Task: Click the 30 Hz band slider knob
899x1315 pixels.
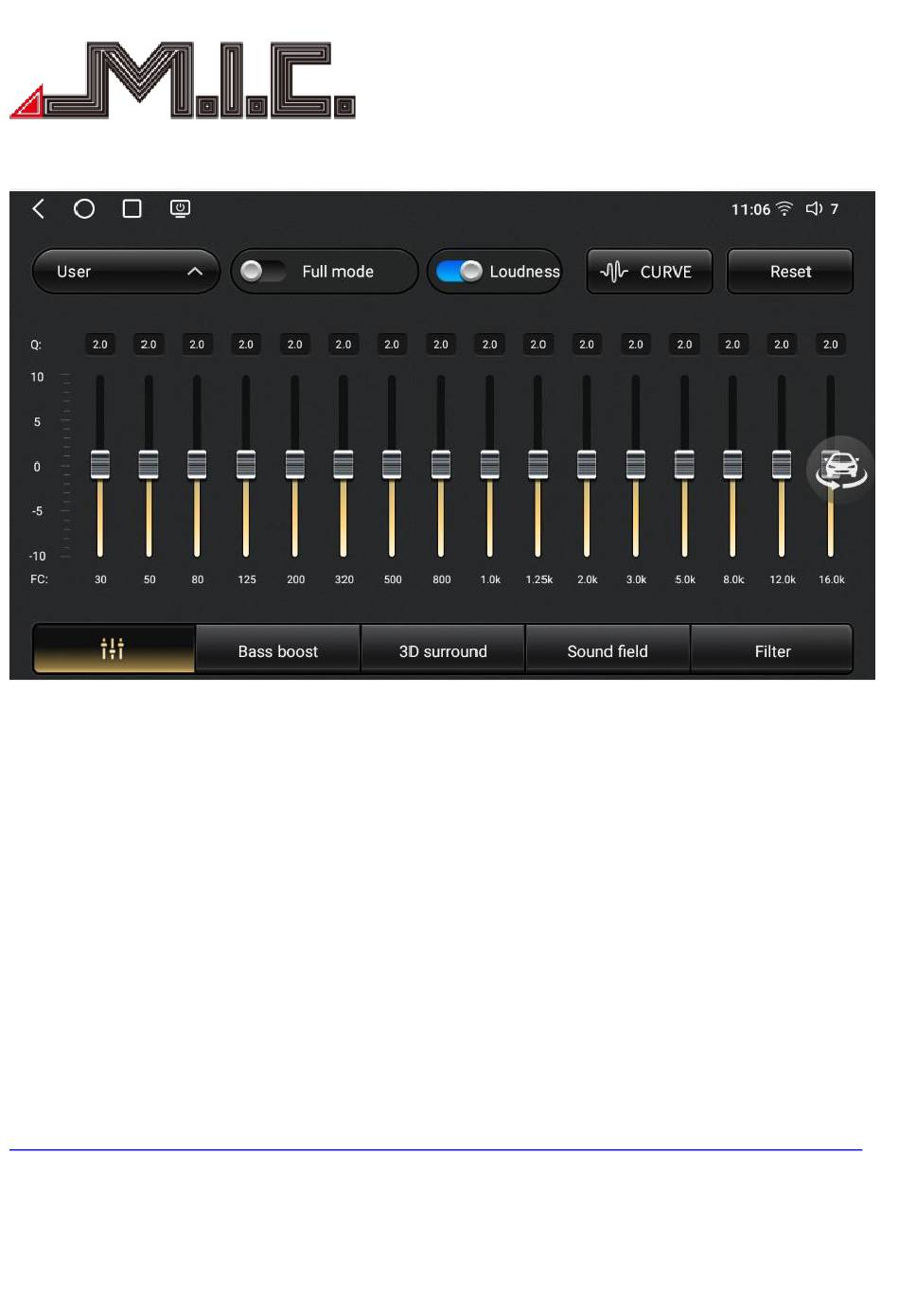Action: pyautogui.click(x=100, y=465)
